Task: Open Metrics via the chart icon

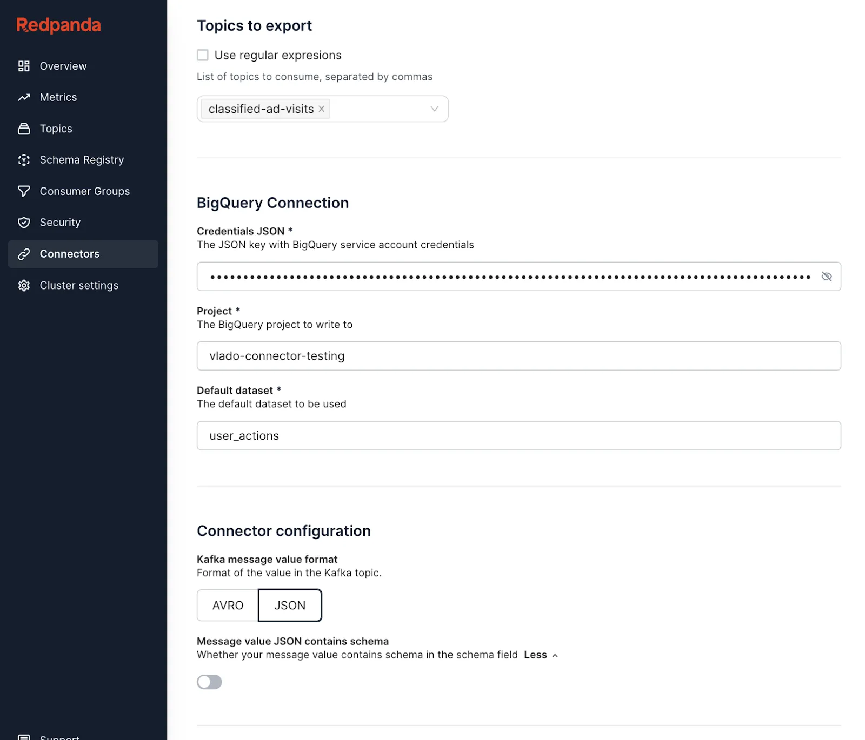Action: (24, 97)
